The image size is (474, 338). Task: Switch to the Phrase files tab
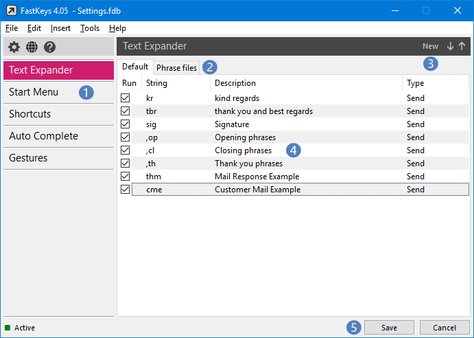176,67
